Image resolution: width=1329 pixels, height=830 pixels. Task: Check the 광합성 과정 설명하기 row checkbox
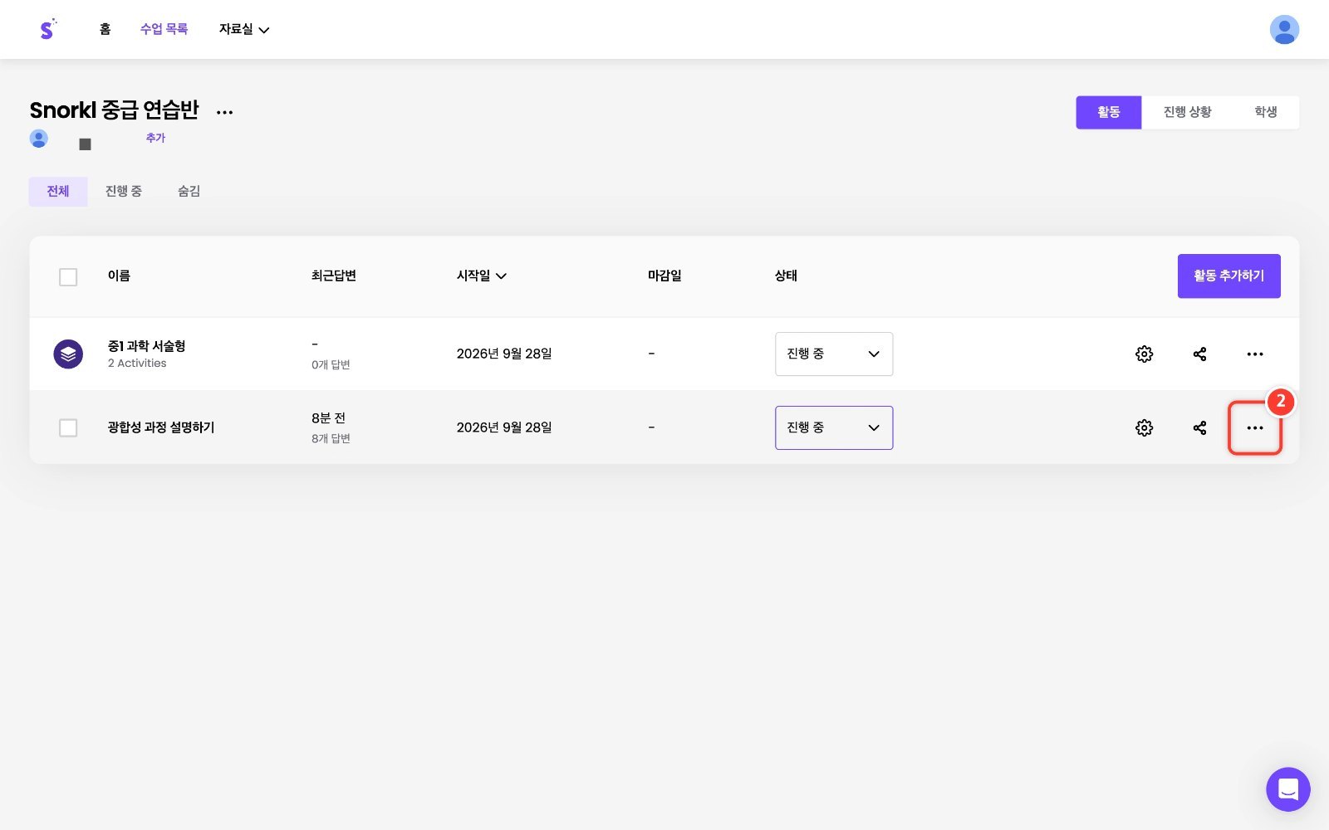pyautogui.click(x=68, y=428)
